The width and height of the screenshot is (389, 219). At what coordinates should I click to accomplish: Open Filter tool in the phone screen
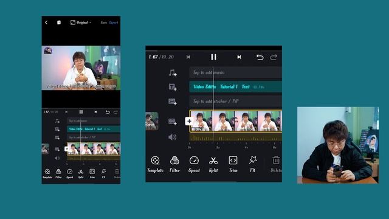coord(58,173)
